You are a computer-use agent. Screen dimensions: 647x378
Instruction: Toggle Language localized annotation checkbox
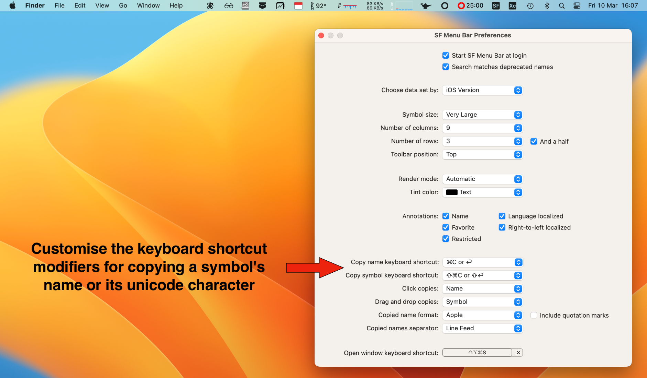pyautogui.click(x=502, y=216)
